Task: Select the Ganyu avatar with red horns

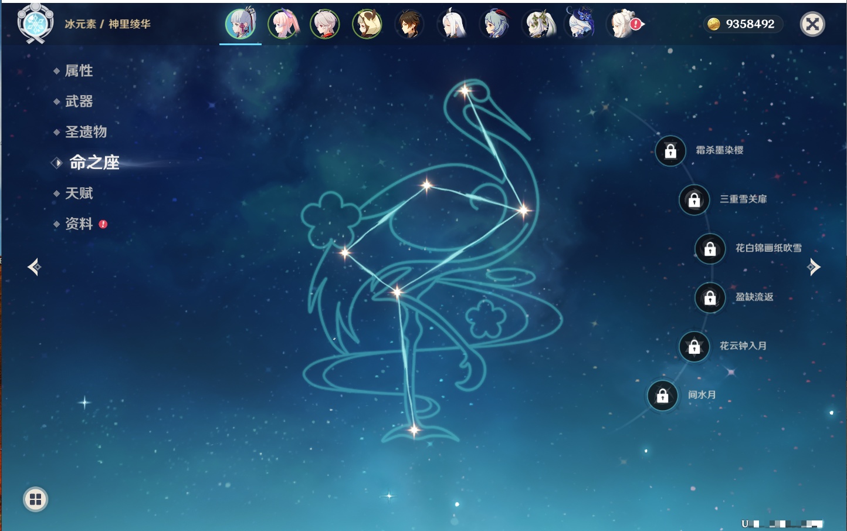Action: [x=494, y=24]
